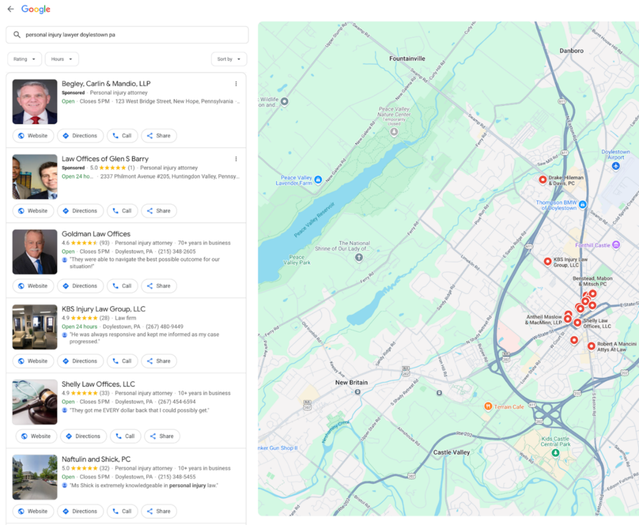Screen dimensions: 639x525
Task: Click the Shelly Law gavel photo
Action: click(x=35, y=402)
